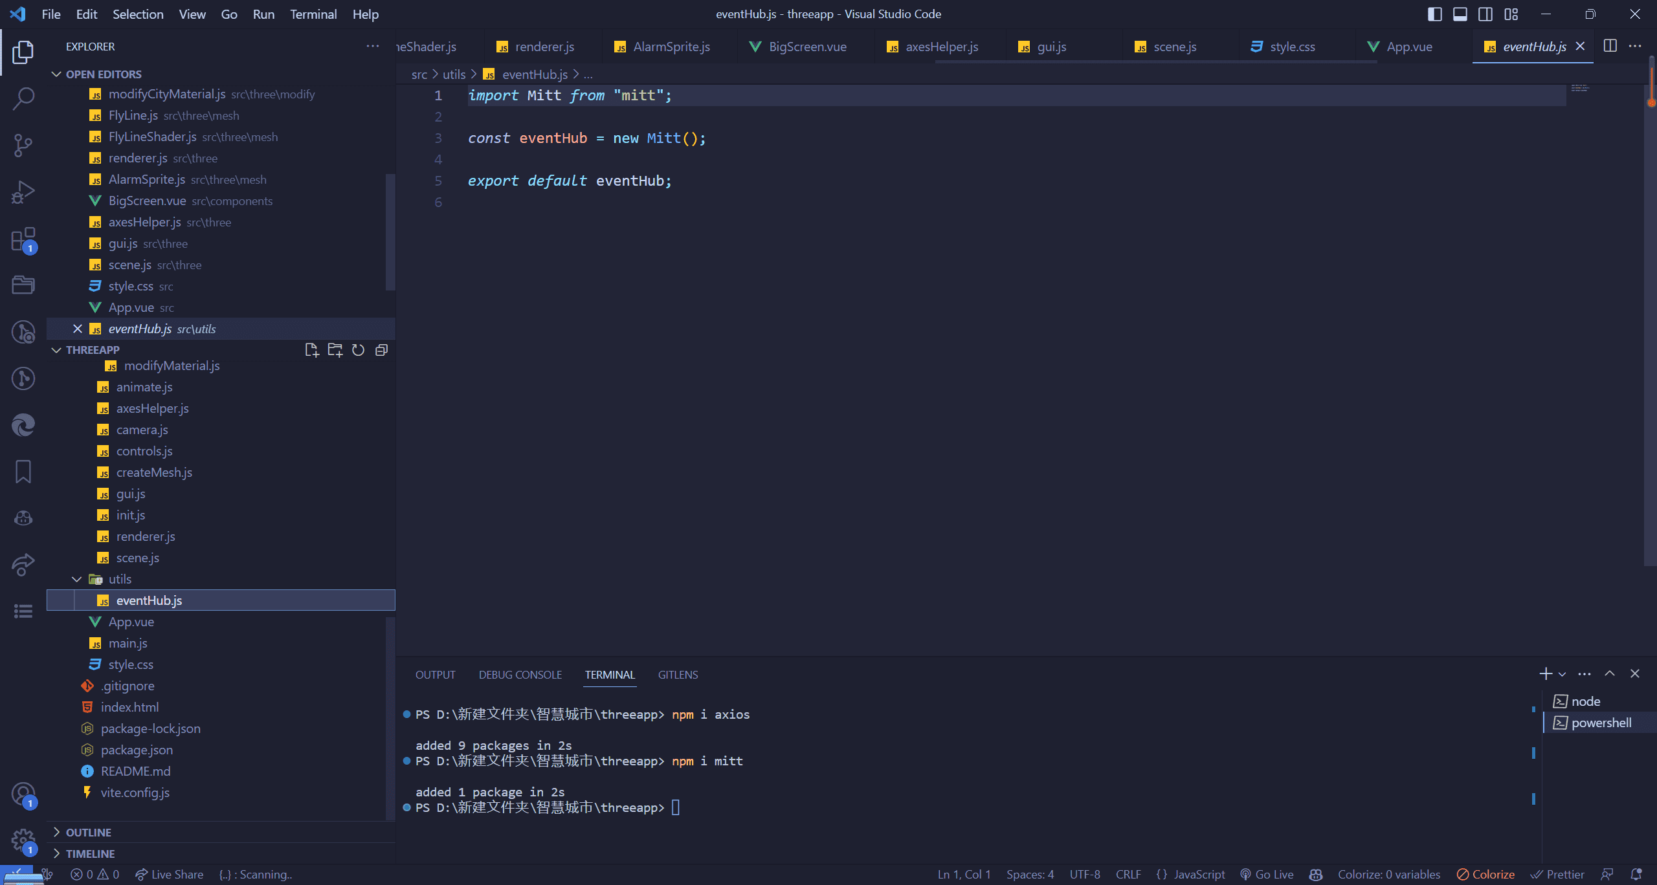The width and height of the screenshot is (1657, 885).
Task: Open terminal panel More Actions ellipsis
Action: pyautogui.click(x=1585, y=674)
